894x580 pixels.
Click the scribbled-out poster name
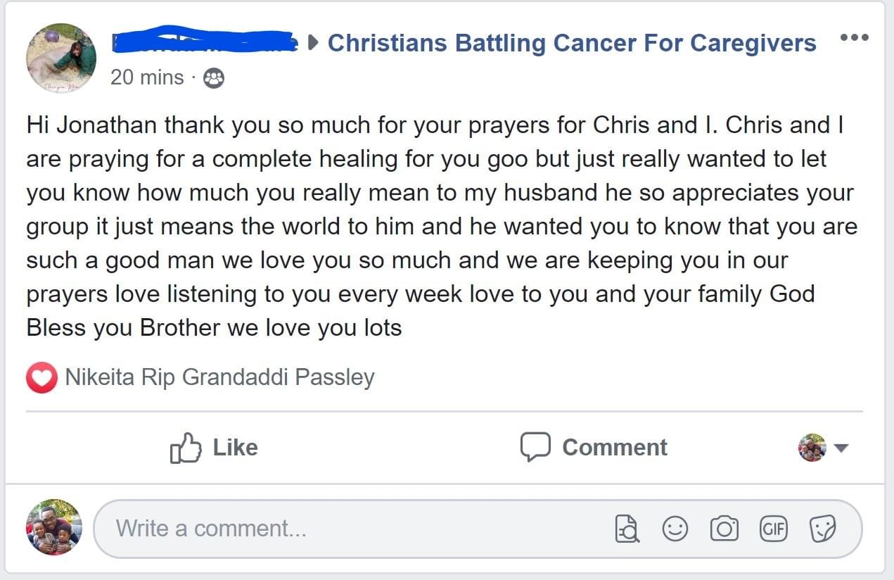204,41
